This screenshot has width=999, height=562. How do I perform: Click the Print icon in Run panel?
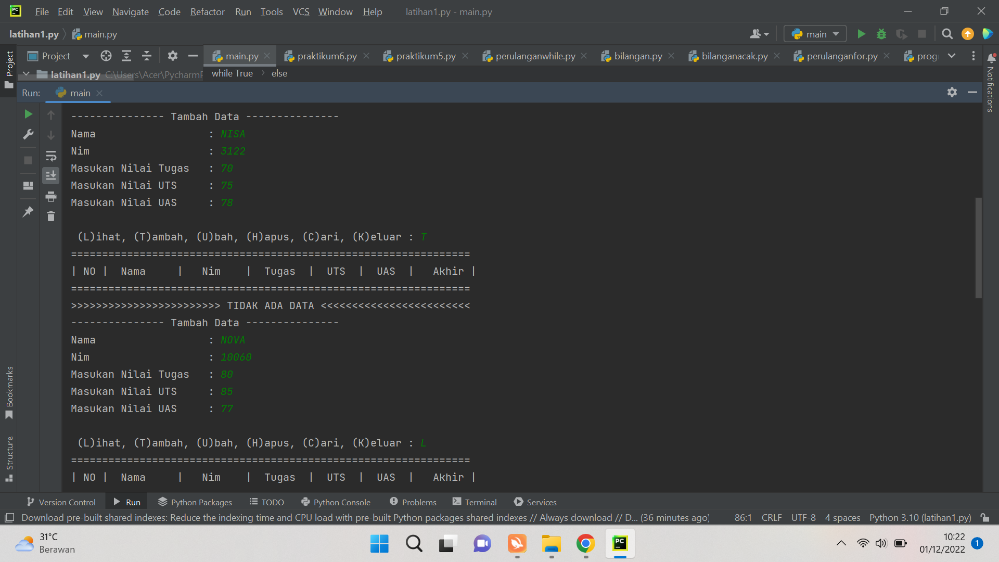pos(50,196)
